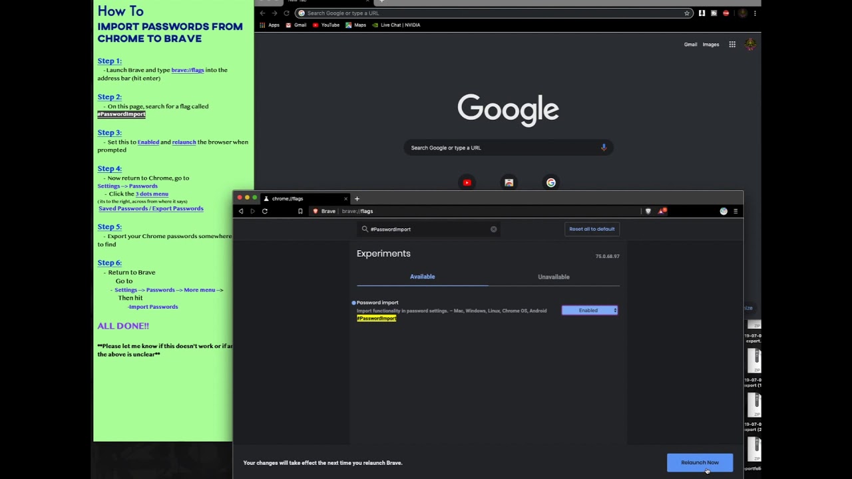Click Chrome's forward arrow button
This screenshot has width=852, height=479.
[x=274, y=13]
